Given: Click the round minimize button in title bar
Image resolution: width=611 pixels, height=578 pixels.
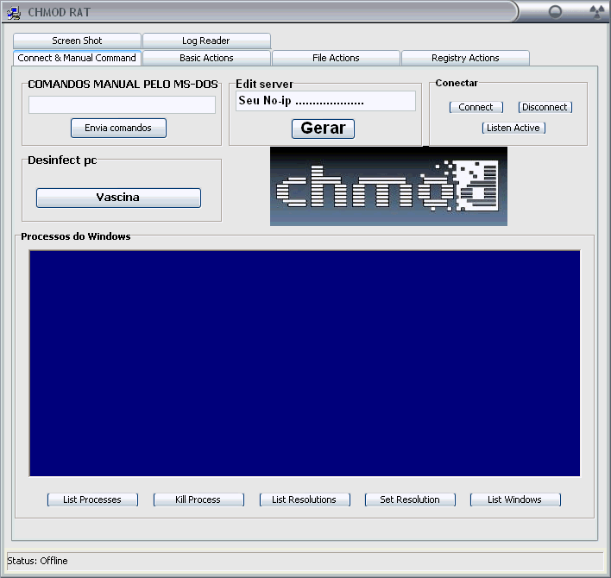Looking at the screenshot, I should click(556, 12).
